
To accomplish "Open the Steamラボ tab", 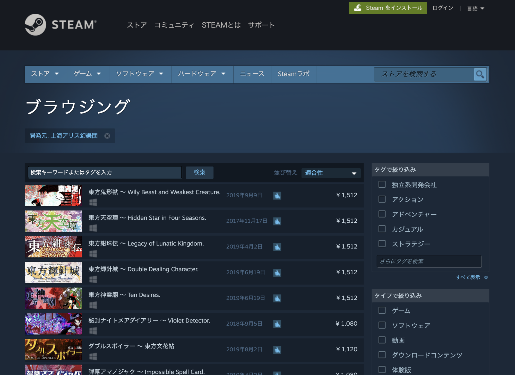I will [294, 74].
